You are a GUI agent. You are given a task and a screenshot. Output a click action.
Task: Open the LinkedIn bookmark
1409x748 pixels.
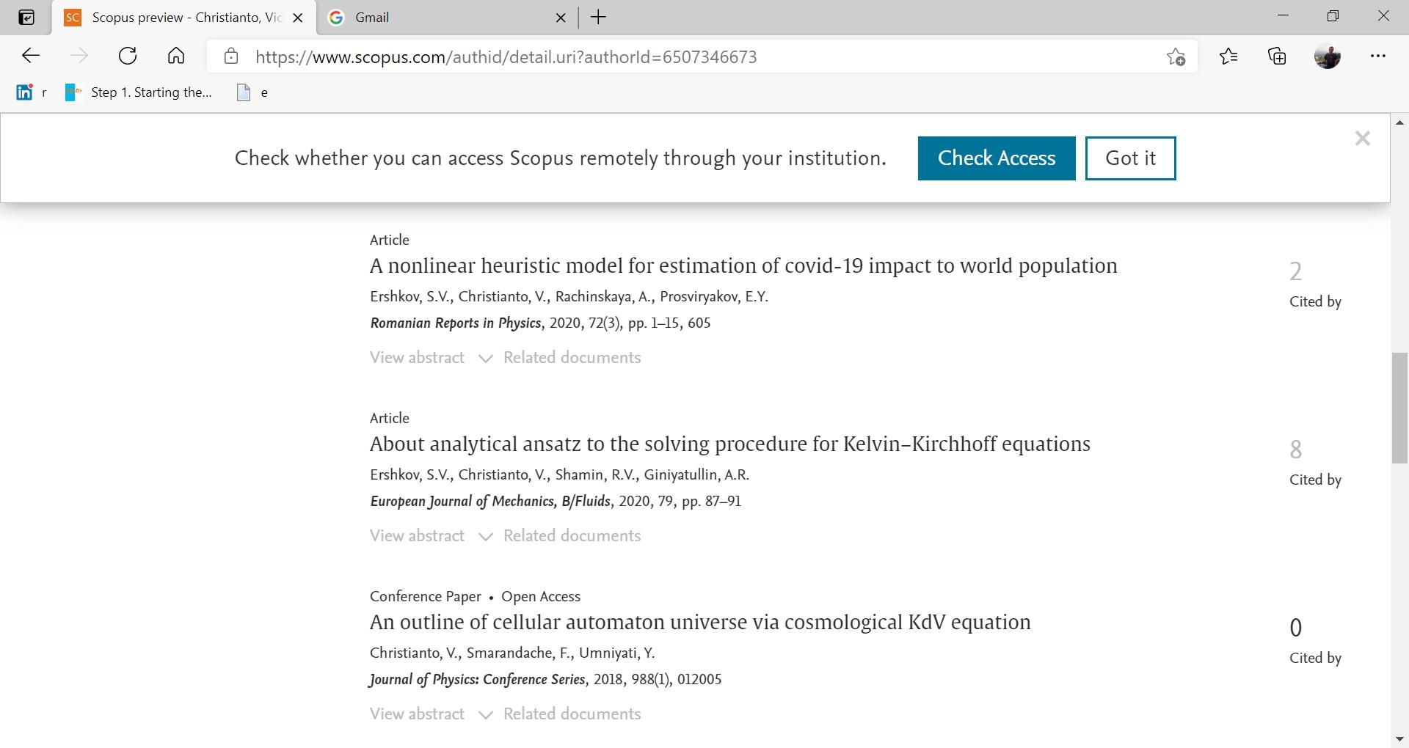tap(25, 92)
